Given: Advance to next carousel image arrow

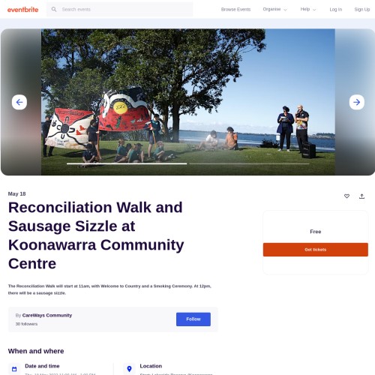Looking at the screenshot, I should (x=357, y=102).
